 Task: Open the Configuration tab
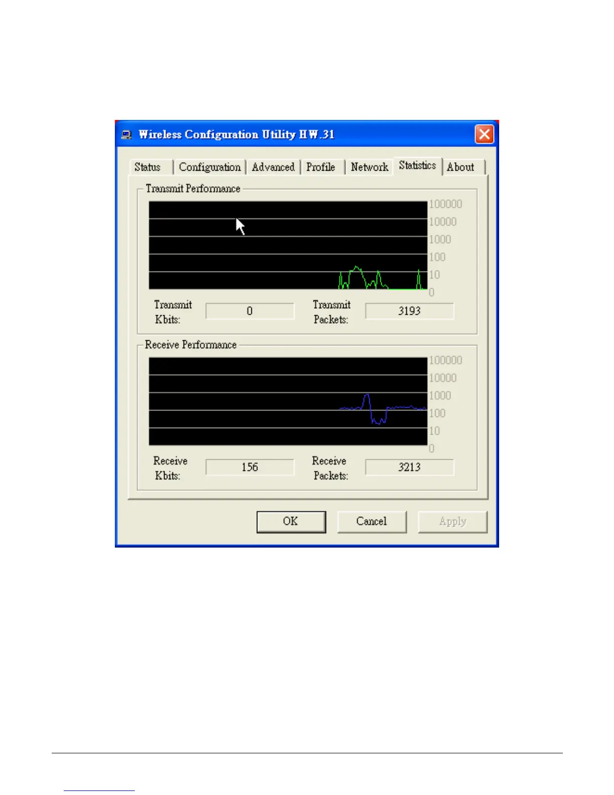pyautogui.click(x=210, y=167)
